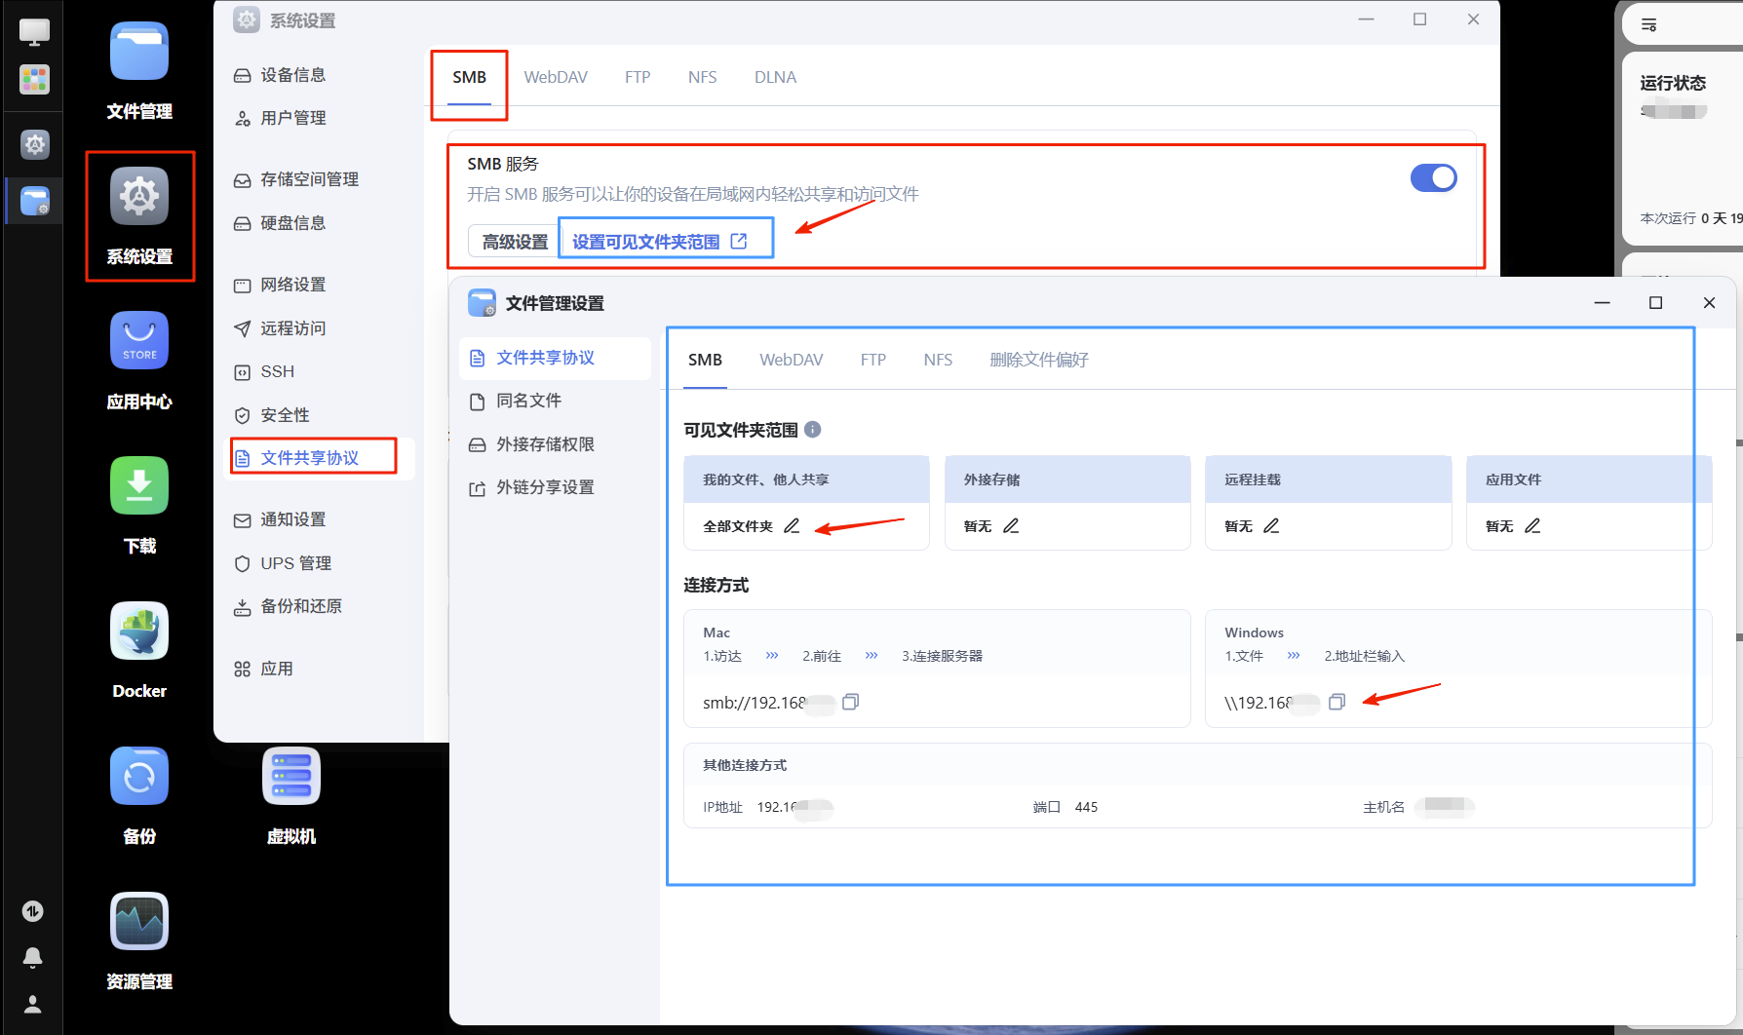
Task: Open the 虚拟机 virtual machine app icon
Action: click(x=291, y=776)
